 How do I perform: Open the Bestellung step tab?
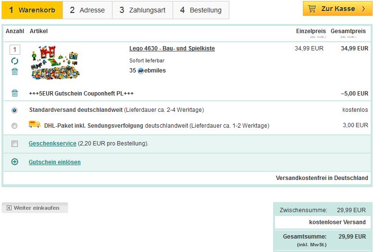(x=201, y=10)
